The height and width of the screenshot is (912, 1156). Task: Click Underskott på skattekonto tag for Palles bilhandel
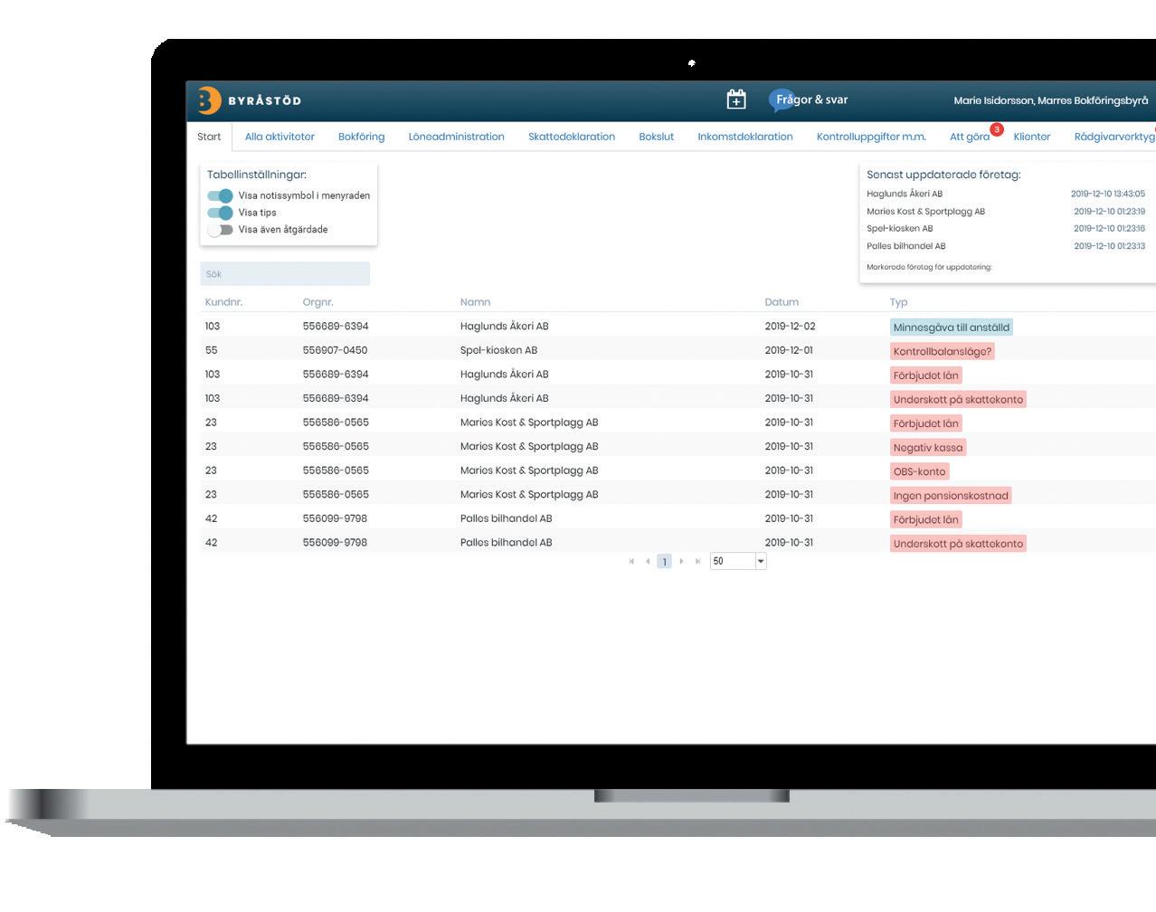958,544
